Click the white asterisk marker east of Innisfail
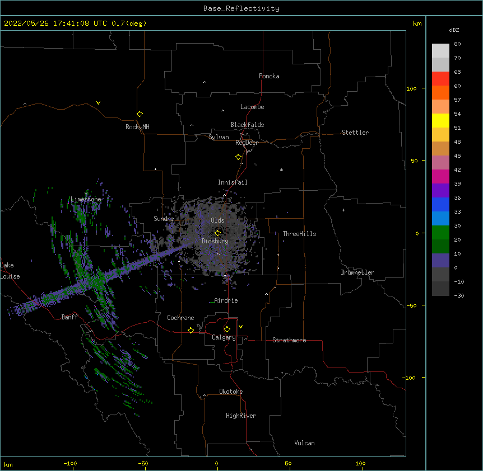This screenshot has height=471, width=483. tap(281, 169)
